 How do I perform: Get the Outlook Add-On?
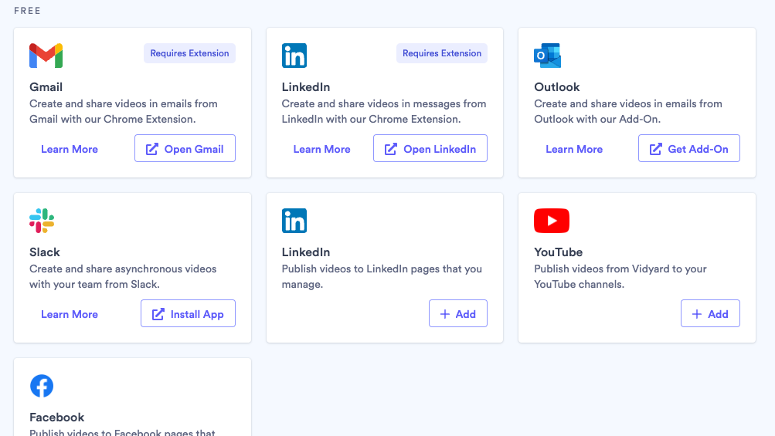(688, 149)
